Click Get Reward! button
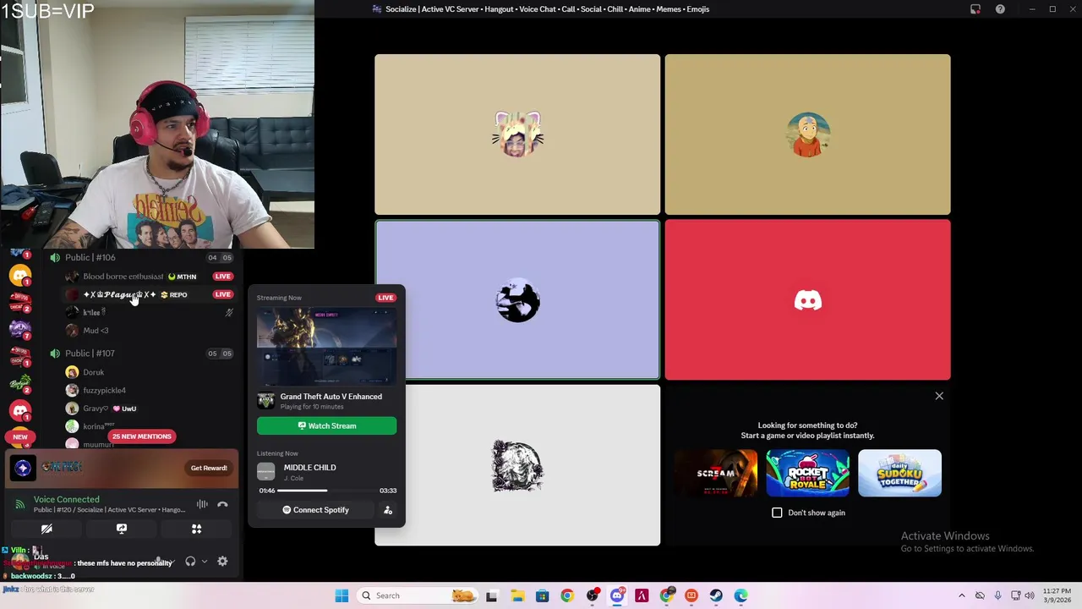The height and width of the screenshot is (609, 1082). (209, 468)
